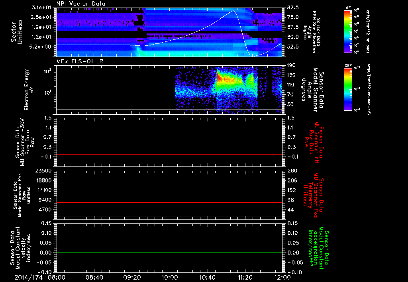Click the NF flux color bar
Screen dimensions: 408x282
tap(348, 31)
